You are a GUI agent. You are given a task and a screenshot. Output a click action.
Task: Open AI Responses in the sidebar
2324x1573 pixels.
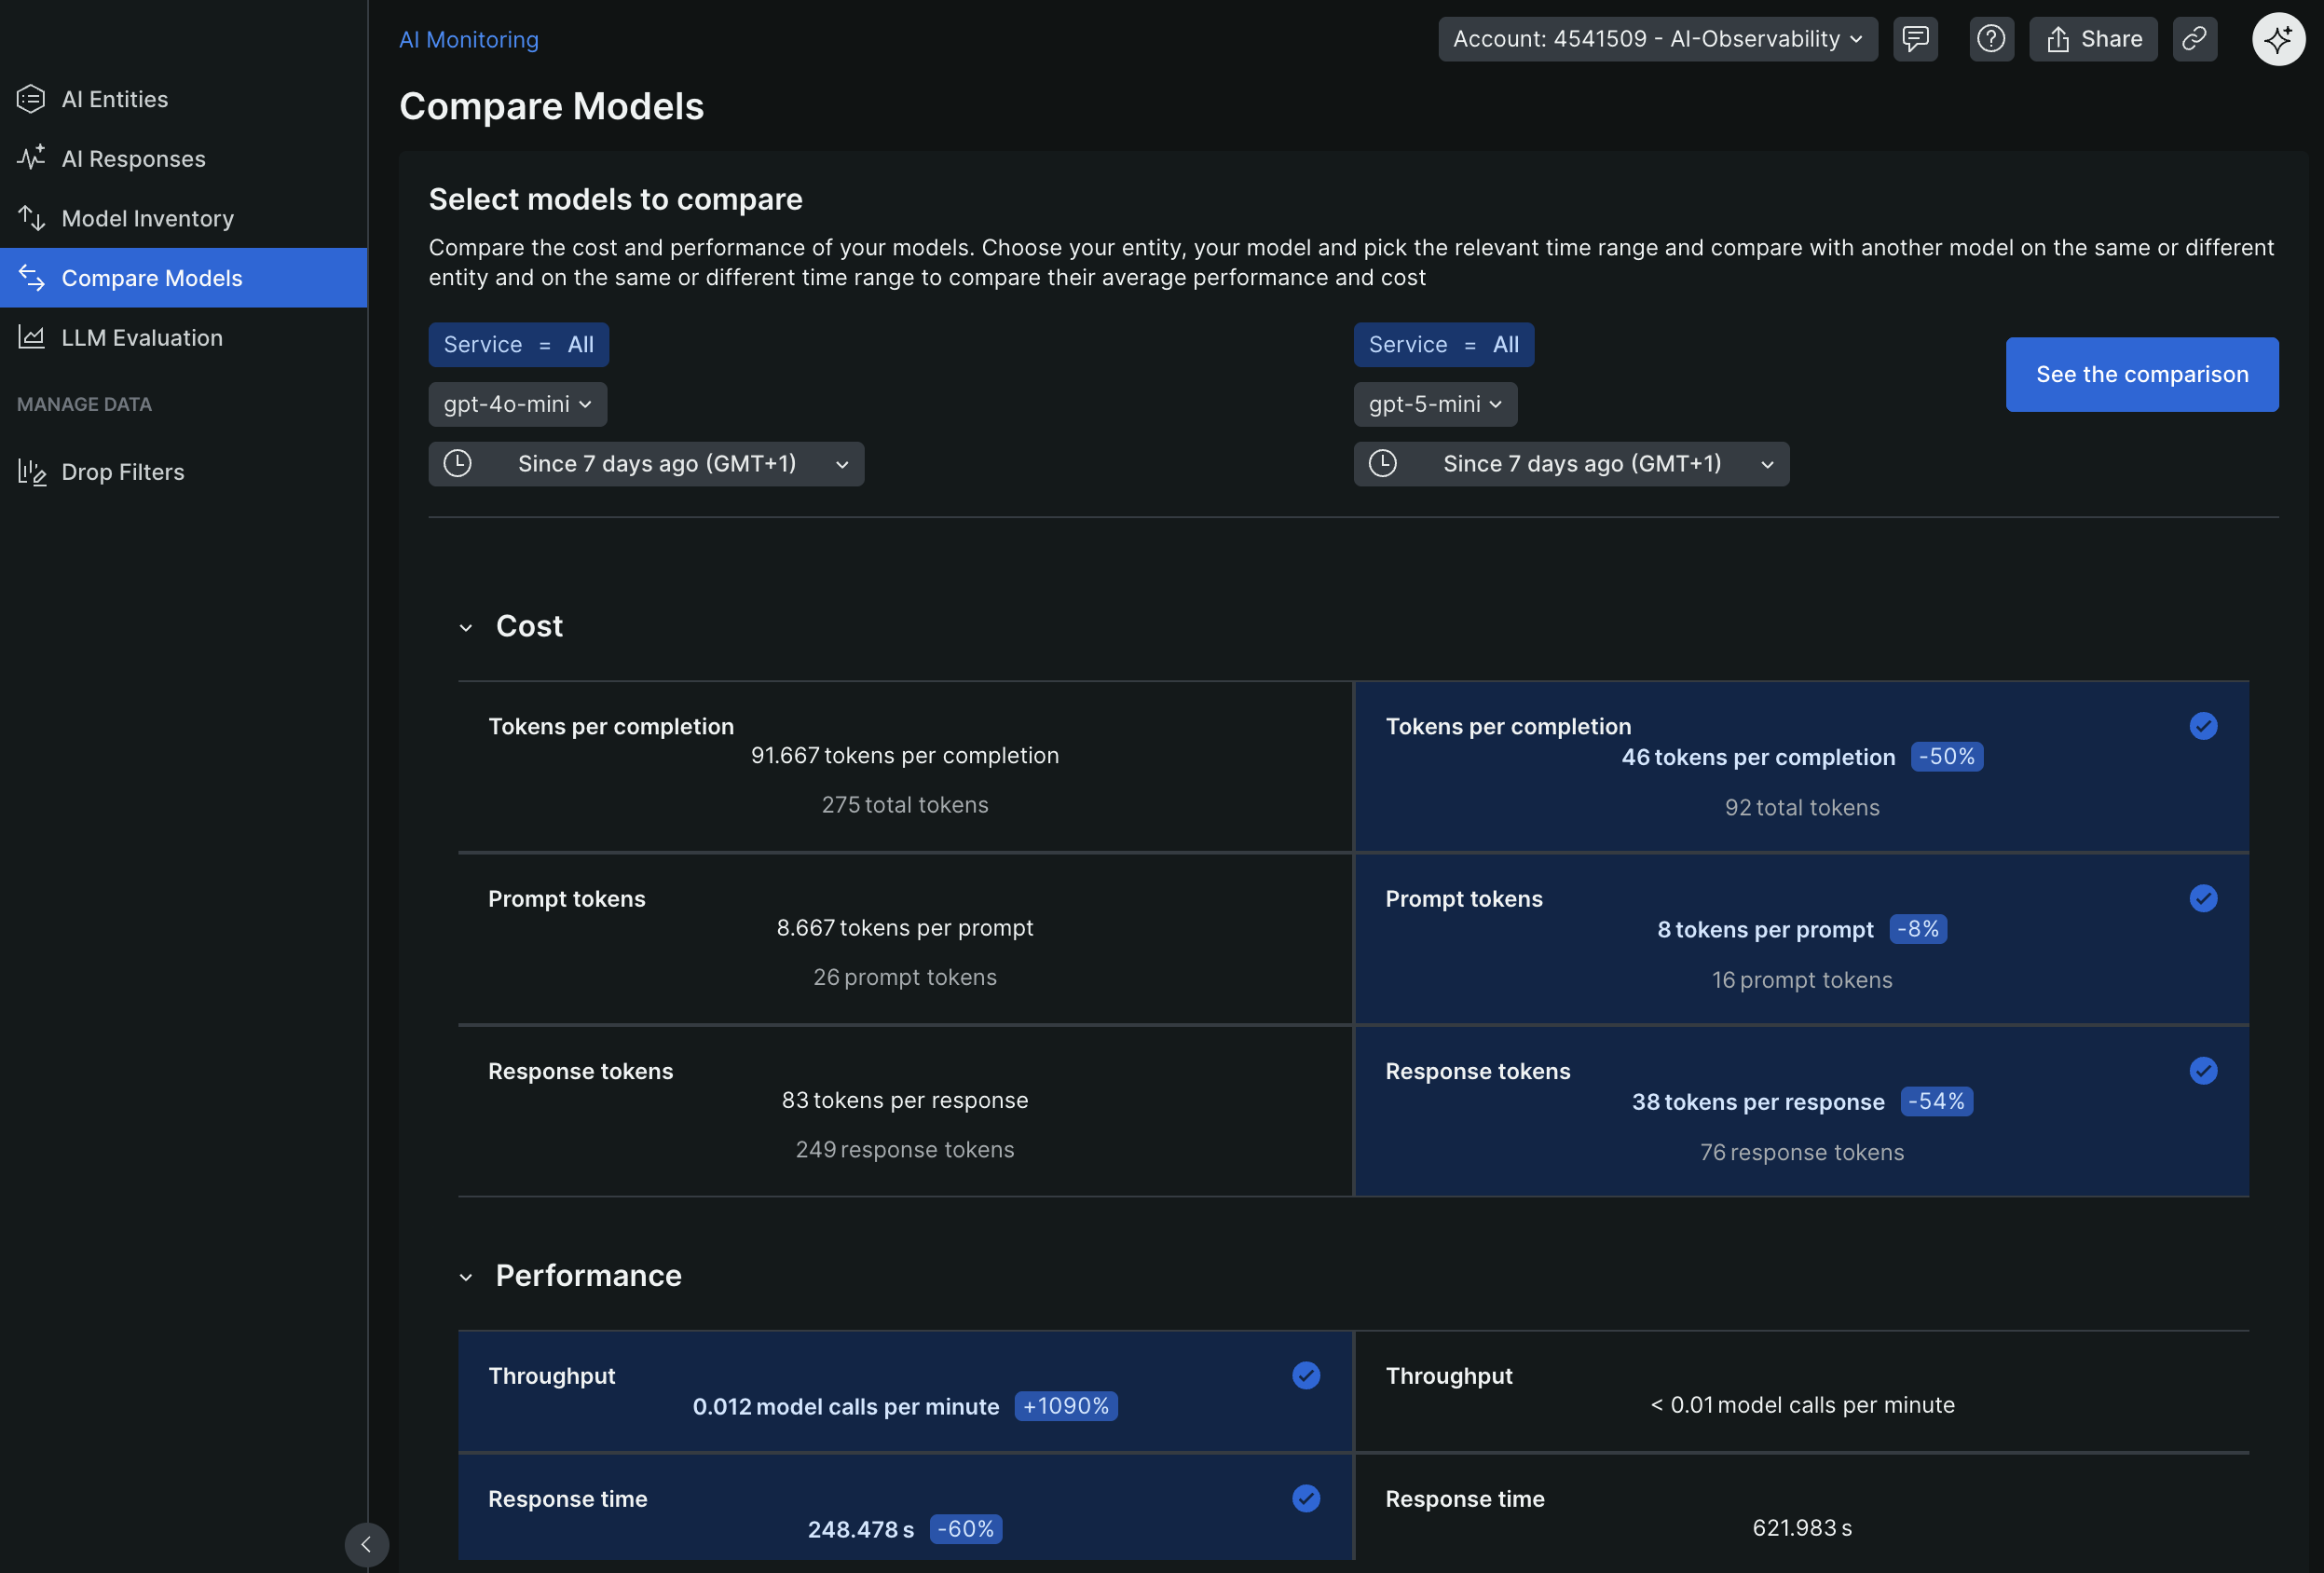click(133, 159)
